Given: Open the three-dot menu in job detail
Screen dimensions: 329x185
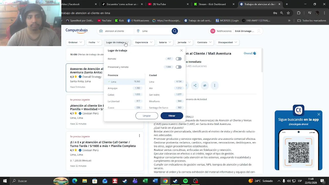Looking at the screenshot, I should 215,86.
